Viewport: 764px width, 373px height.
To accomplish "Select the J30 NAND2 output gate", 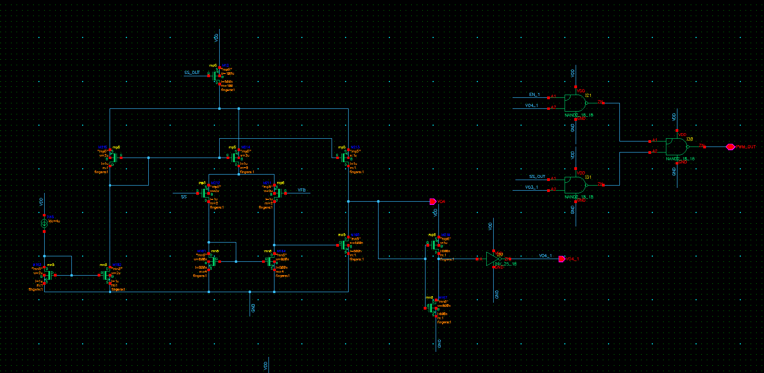I will click(678, 147).
